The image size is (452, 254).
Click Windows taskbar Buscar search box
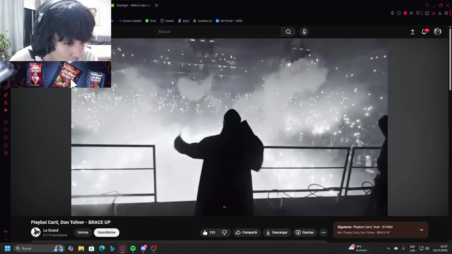click(40, 248)
